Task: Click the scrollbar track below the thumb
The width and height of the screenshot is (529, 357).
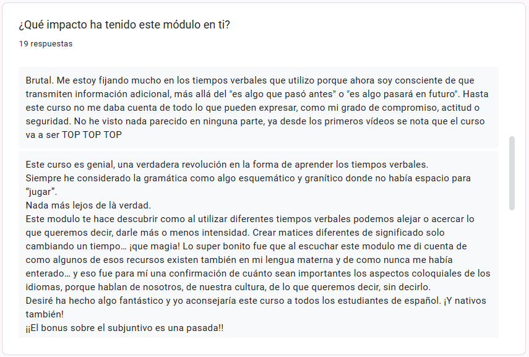Action: [x=512, y=272]
